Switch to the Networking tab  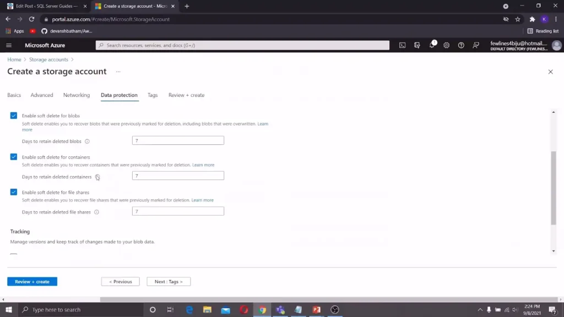click(x=77, y=95)
